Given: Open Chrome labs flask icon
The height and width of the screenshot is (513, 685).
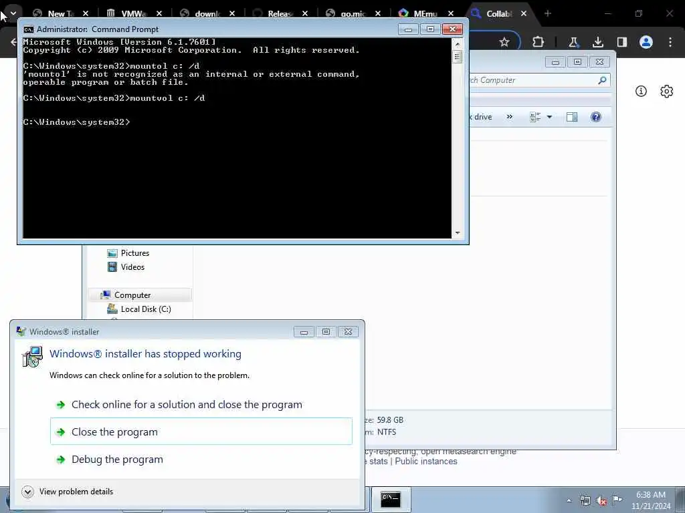Looking at the screenshot, I should tap(573, 42).
